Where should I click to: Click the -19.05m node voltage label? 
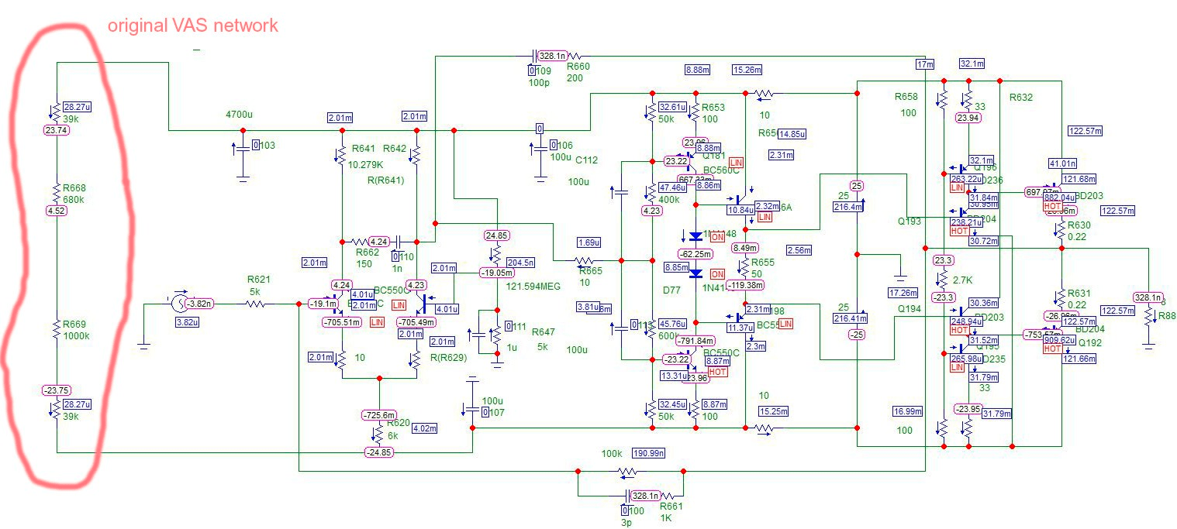click(x=497, y=273)
